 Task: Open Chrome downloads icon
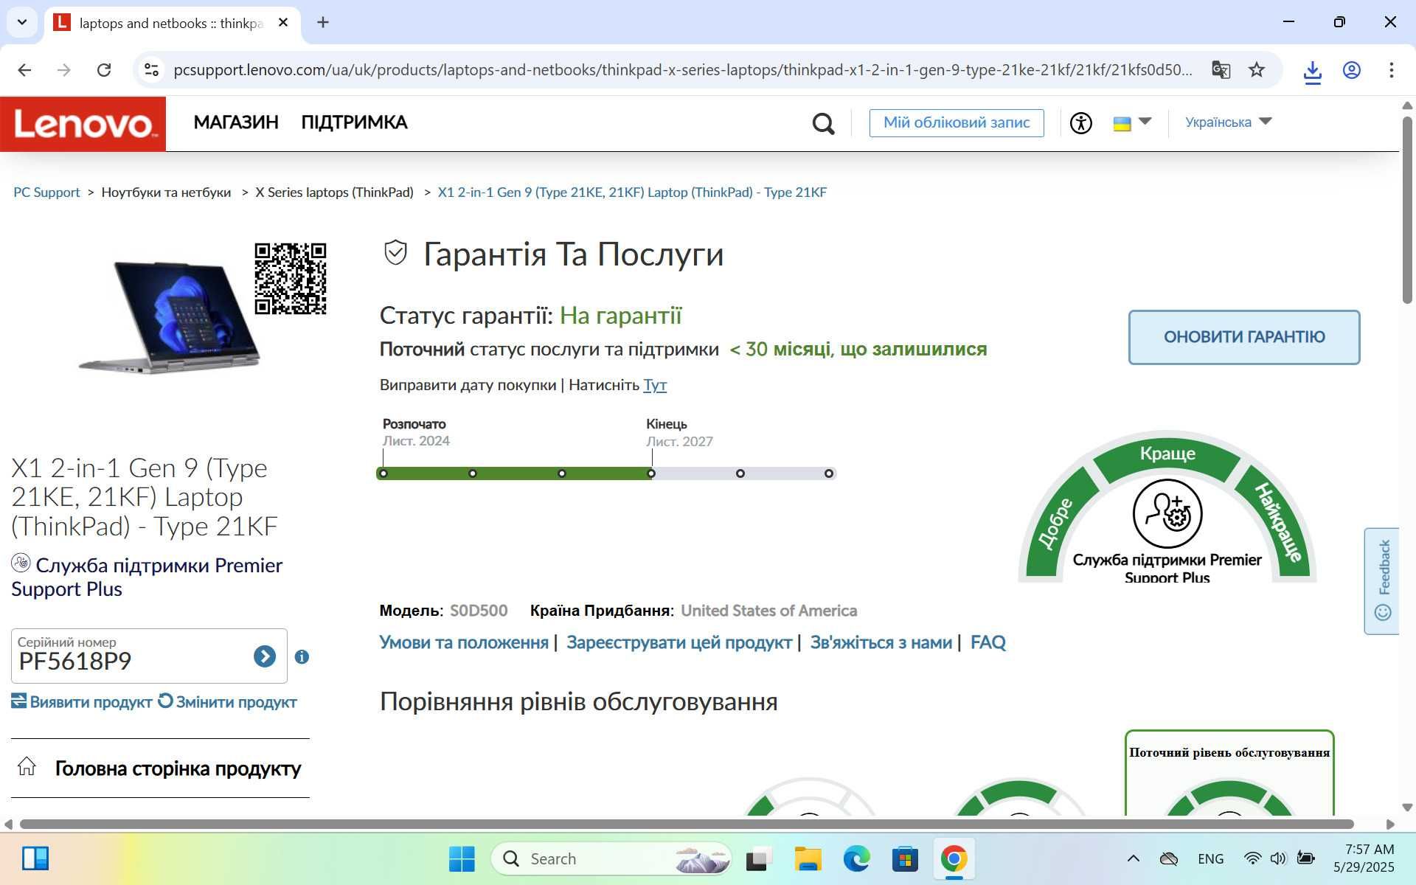pyautogui.click(x=1312, y=71)
